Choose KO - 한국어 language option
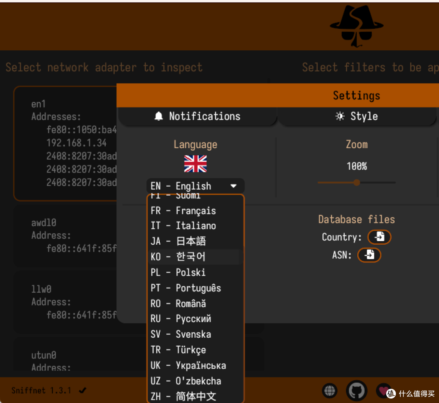 196,256
